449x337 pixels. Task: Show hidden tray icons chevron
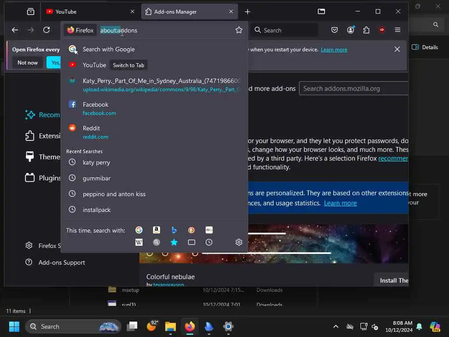tap(335, 326)
